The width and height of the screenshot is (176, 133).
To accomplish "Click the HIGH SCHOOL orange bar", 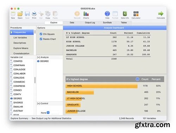I will click(101, 86).
